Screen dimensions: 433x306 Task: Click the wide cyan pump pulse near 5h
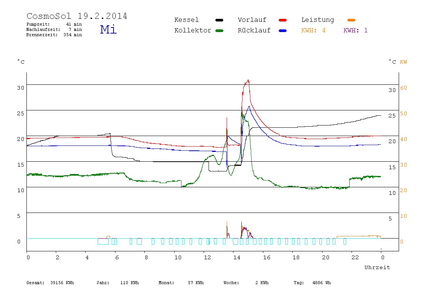[x=103, y=242]
